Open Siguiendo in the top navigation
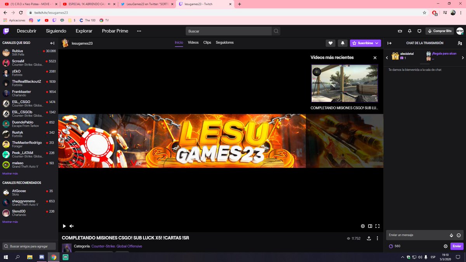Screen dimensions: 466x262 coord(56,31)
